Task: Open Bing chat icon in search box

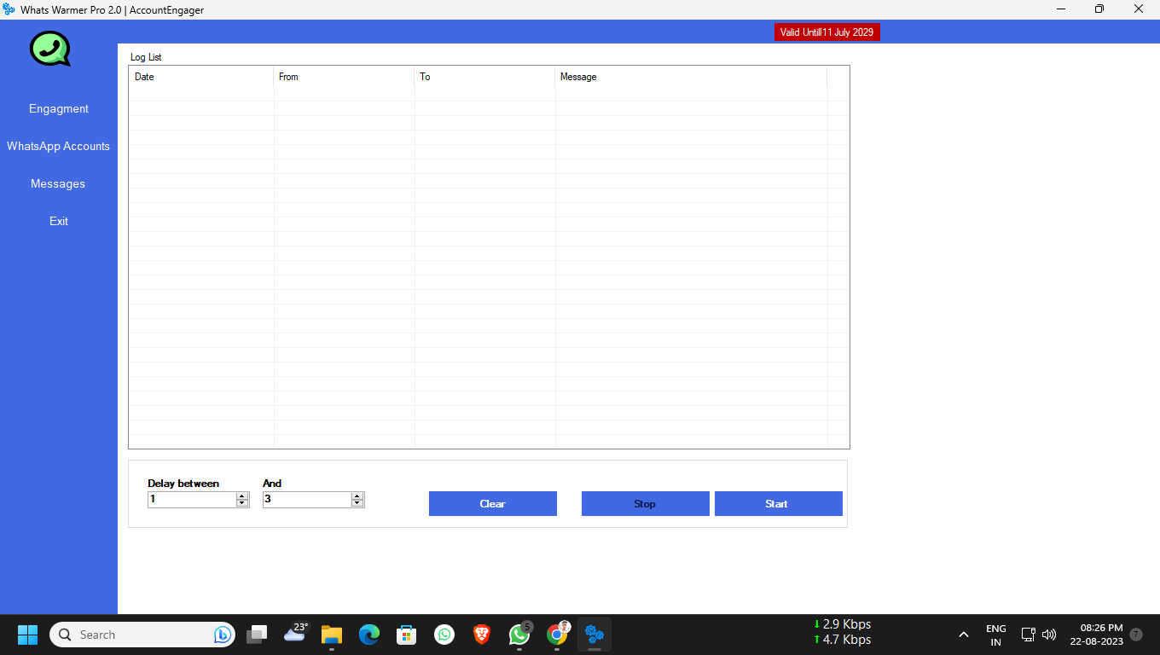Action: (x=223, y=635)
